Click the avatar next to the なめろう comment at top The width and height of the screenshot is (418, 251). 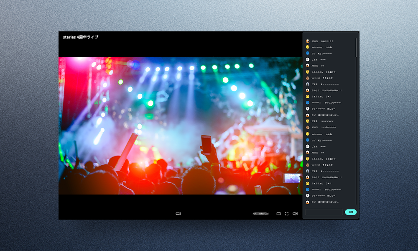coord(308,90)
